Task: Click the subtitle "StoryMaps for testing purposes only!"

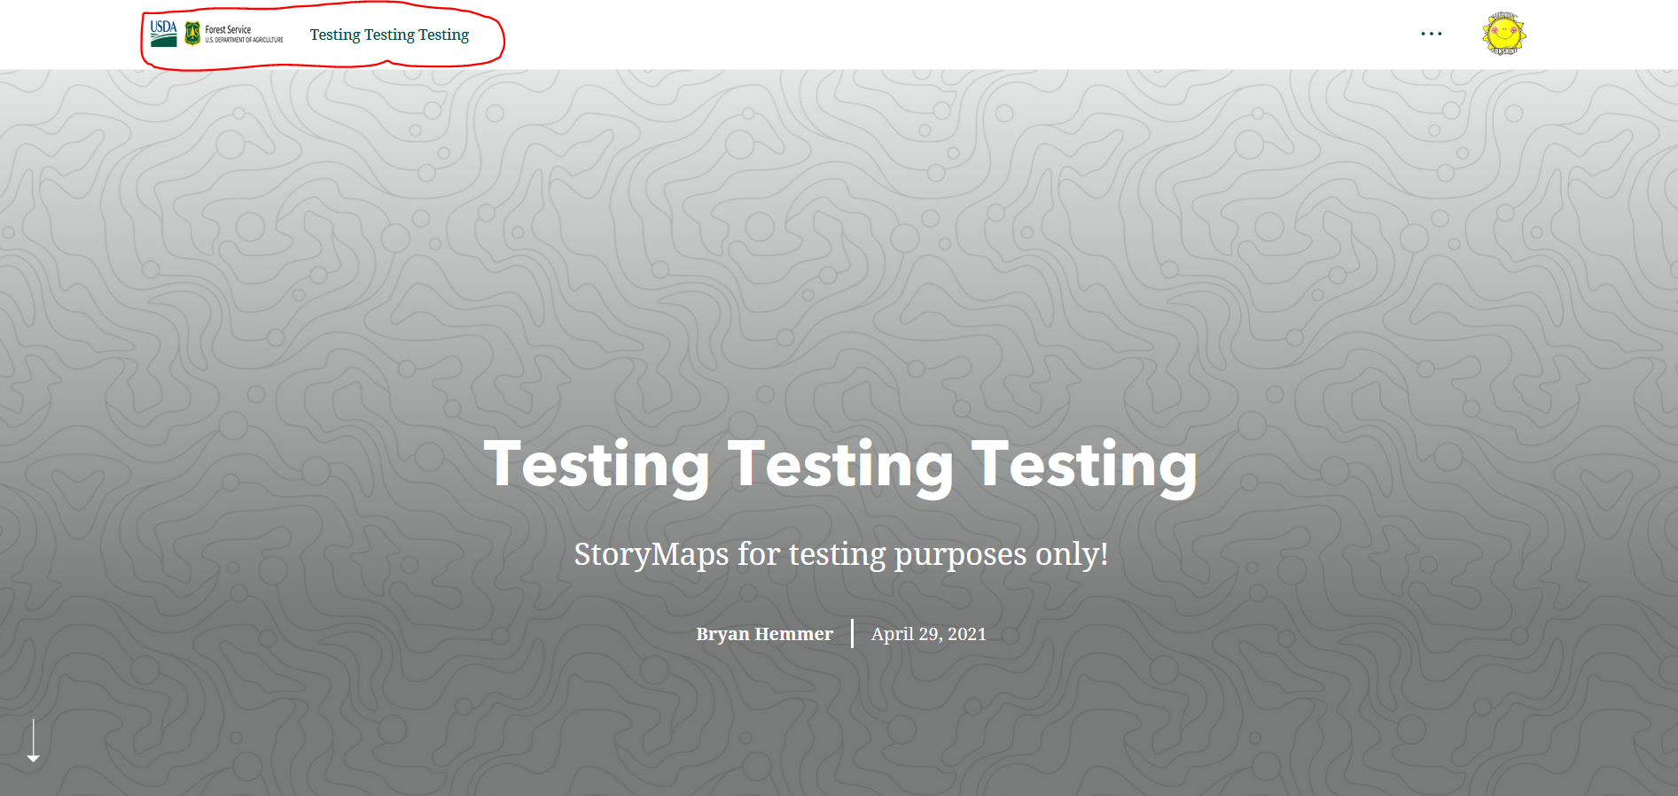Action: click(x=841, y=554)
